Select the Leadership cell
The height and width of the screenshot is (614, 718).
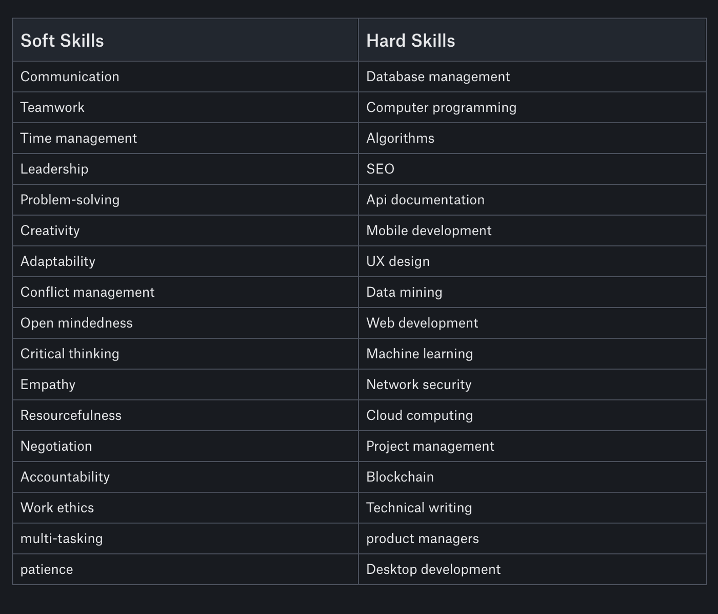pos(54,169)
